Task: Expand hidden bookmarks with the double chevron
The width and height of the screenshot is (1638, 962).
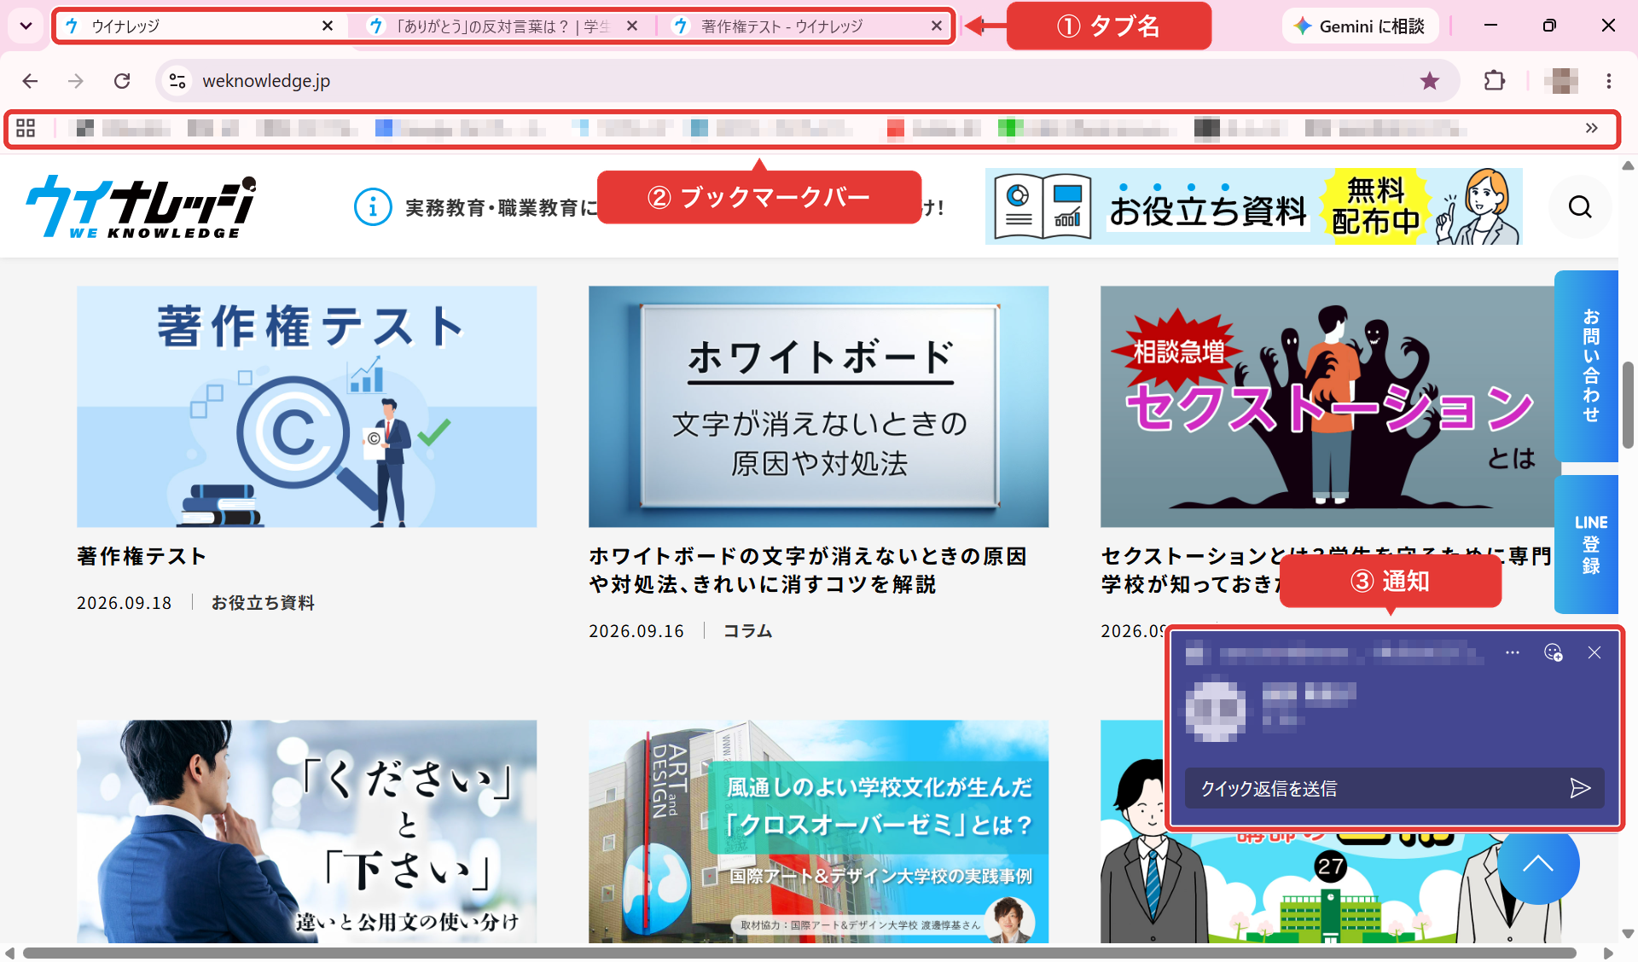Action: tap(1591, 128)
